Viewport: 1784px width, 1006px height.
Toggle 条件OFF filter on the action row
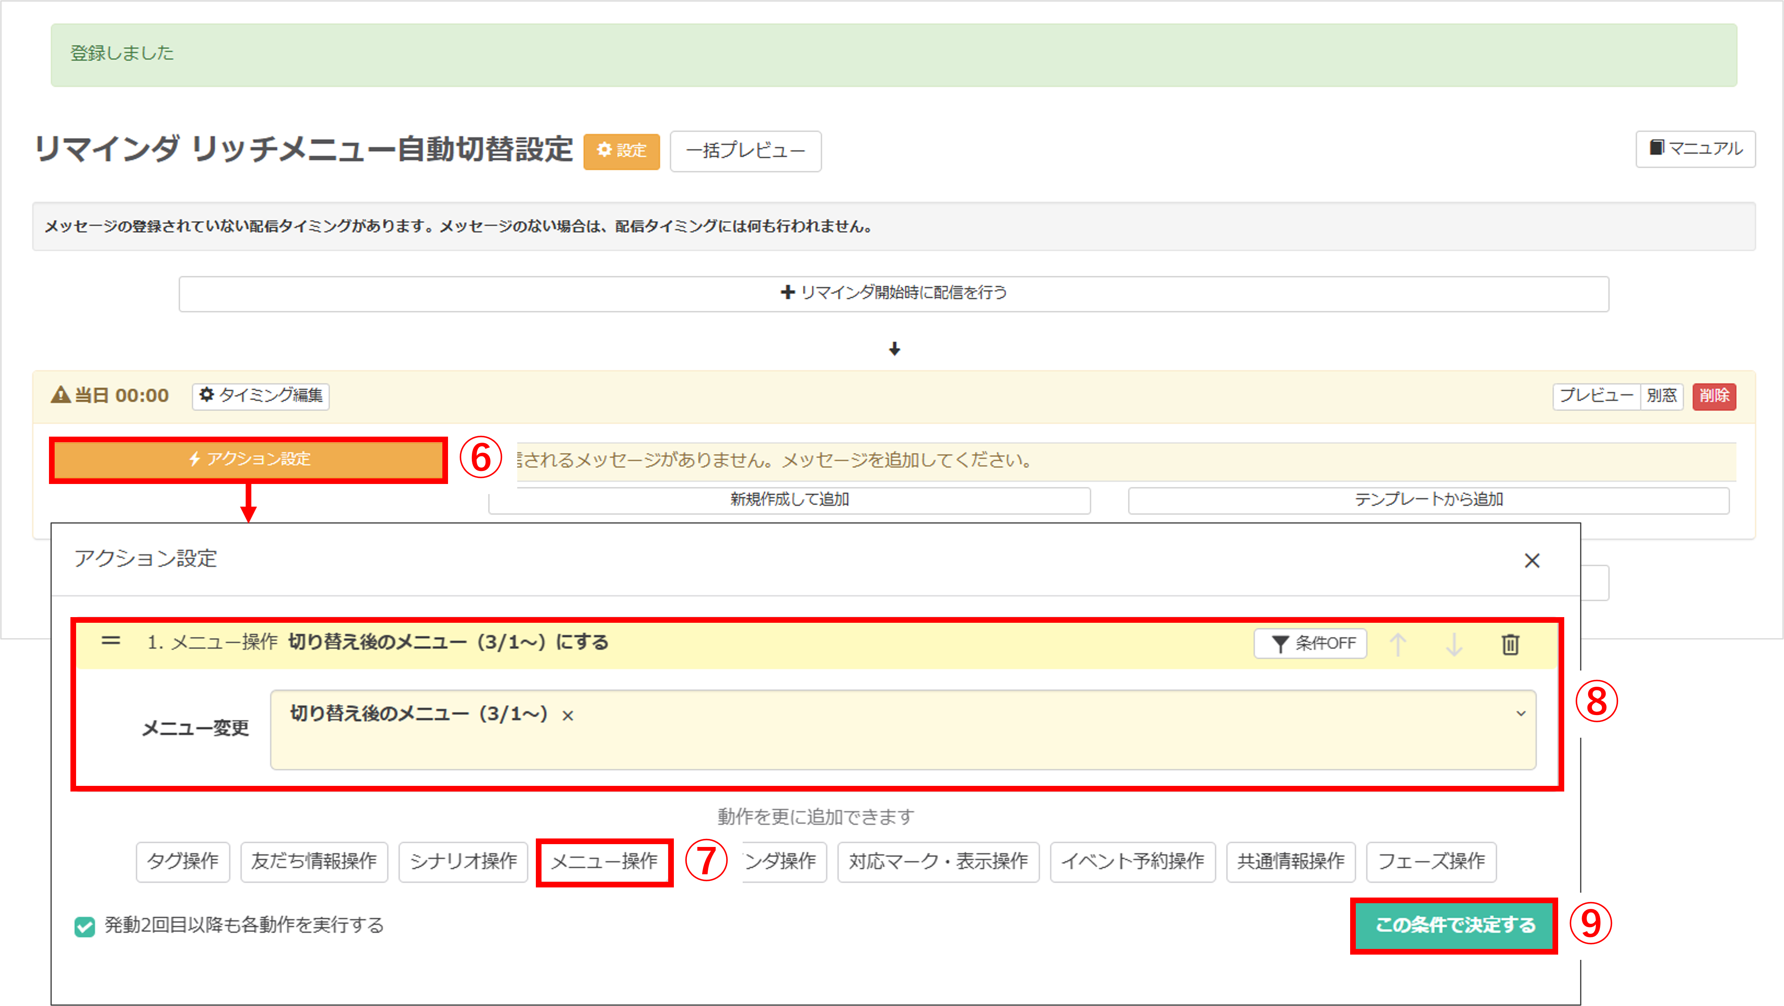click(x=1310, y=643)
